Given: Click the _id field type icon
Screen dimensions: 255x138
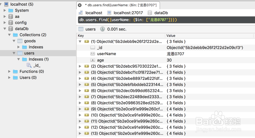Looking at the screenshot, I should click(x=93, y=48).
